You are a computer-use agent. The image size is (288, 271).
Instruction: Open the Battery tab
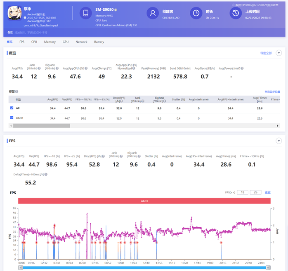[x=99, y=42]
